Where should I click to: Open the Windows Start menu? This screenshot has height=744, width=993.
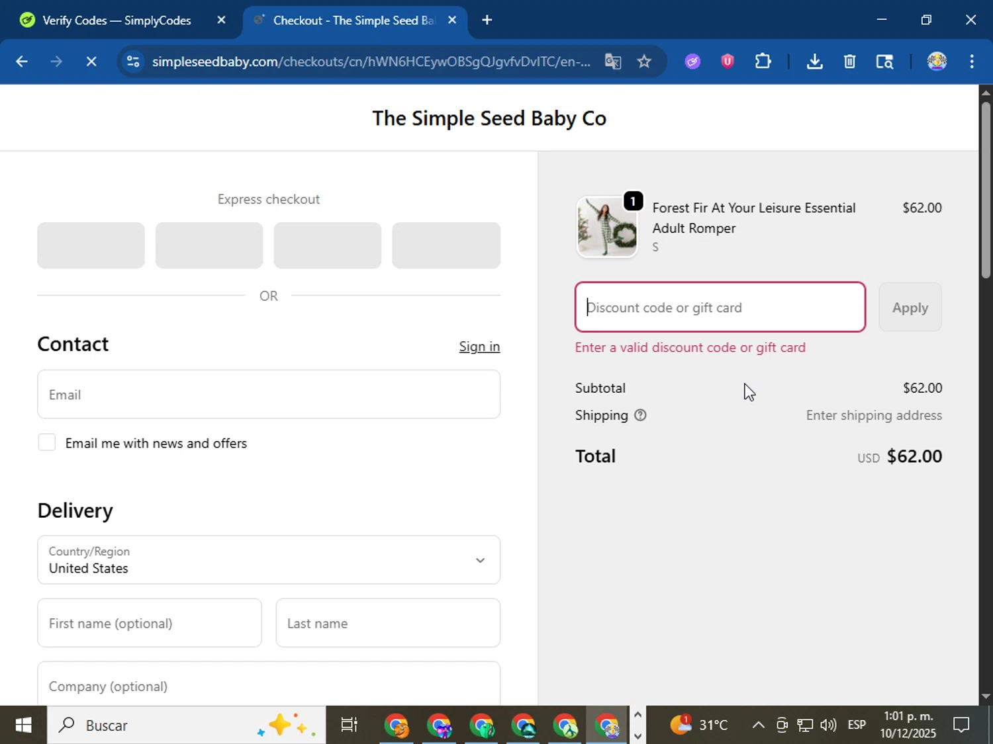(23, 725)
